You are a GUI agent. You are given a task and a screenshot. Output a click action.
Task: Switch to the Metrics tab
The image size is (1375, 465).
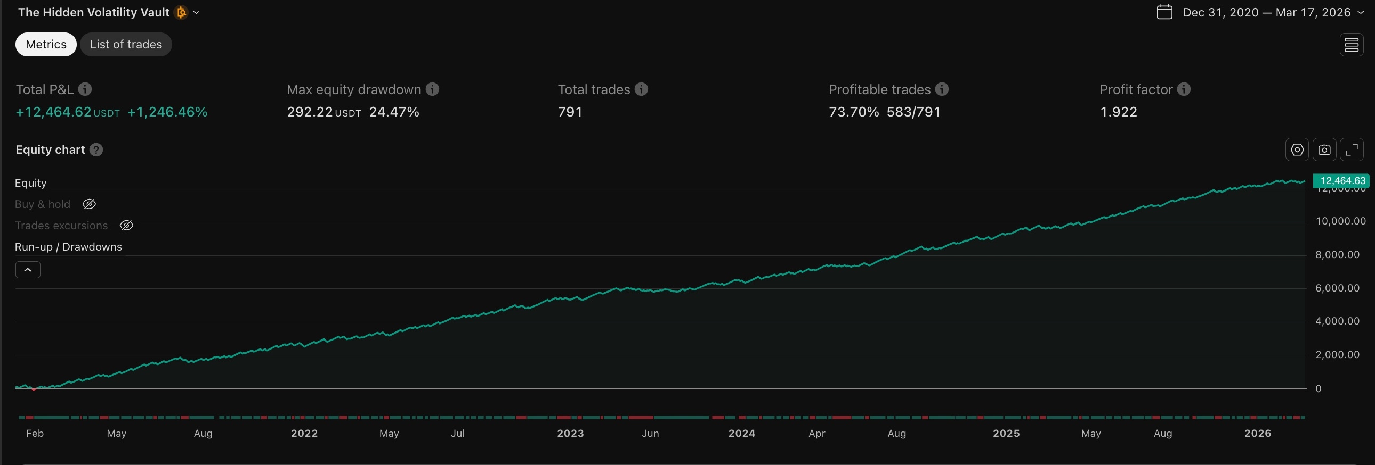pyautogui.click(x=46, y=44)
